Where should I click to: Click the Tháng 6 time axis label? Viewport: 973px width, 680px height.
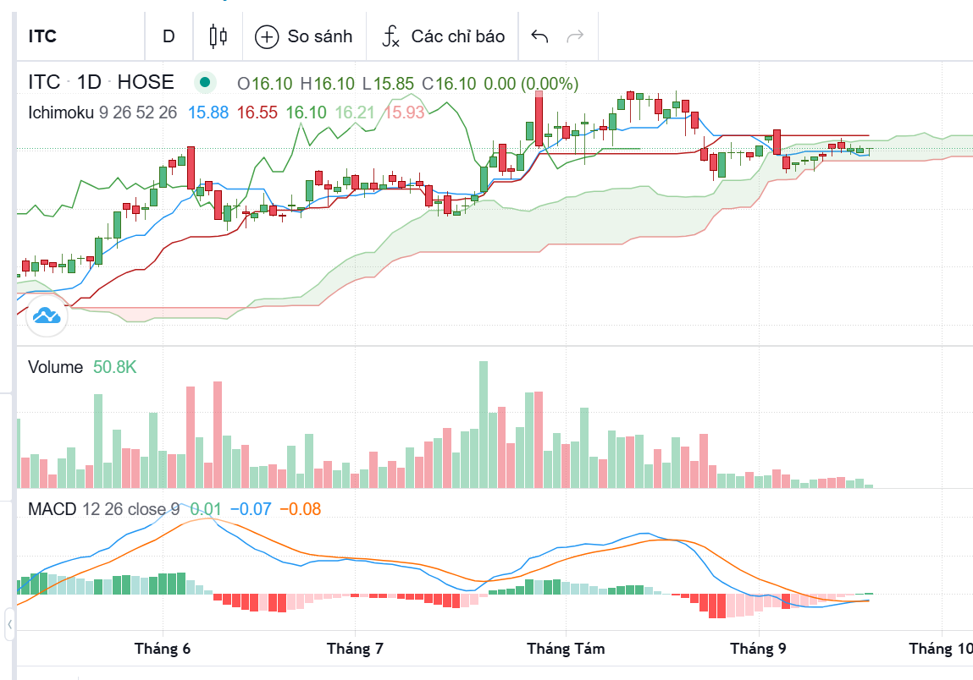tap(163, 649)
